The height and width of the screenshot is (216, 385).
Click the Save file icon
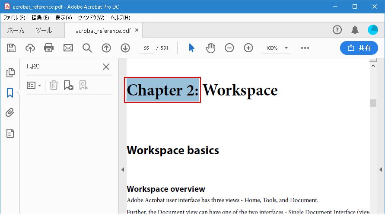pos(11,48)
